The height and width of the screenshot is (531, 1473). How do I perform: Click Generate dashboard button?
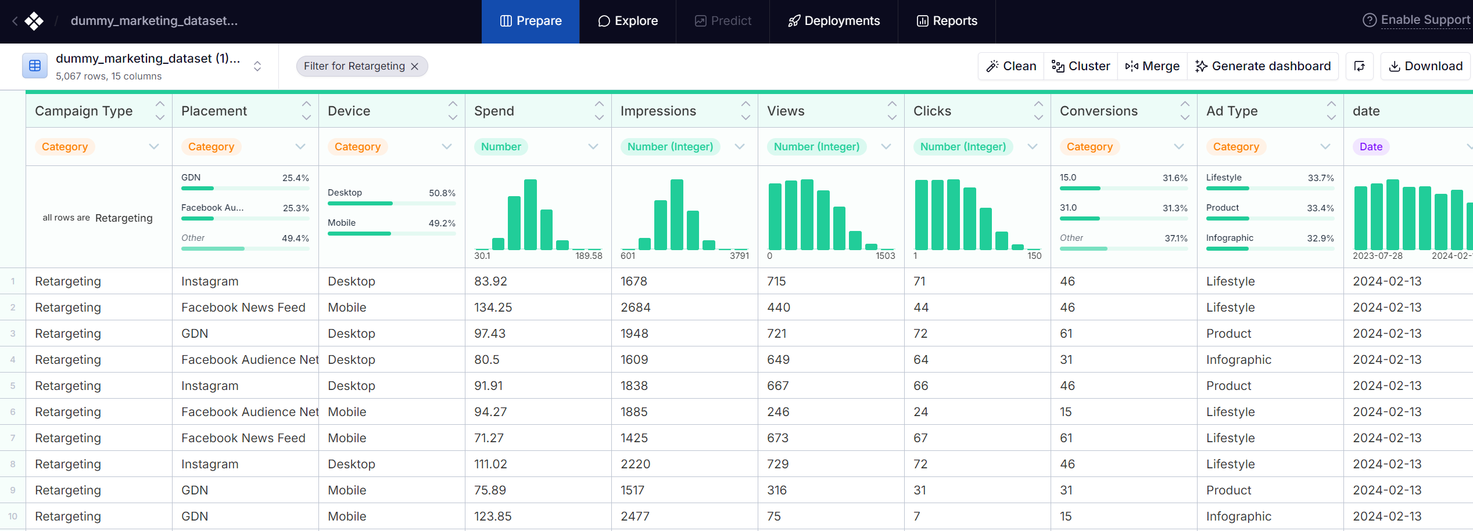pyautogui.click(x=1263, y=66)
